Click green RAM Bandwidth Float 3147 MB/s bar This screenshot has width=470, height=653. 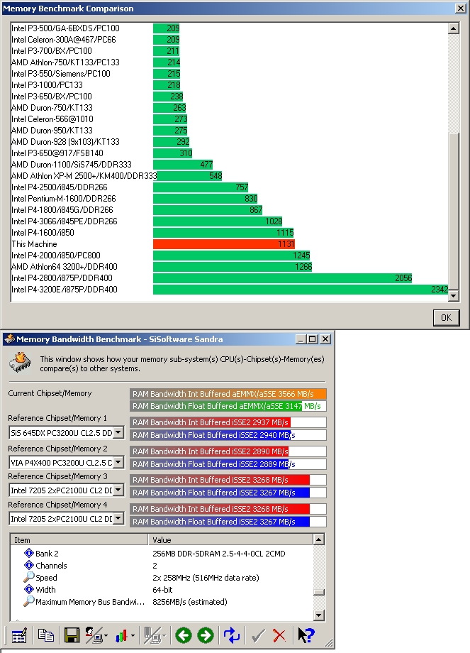(x=228, y=406)
